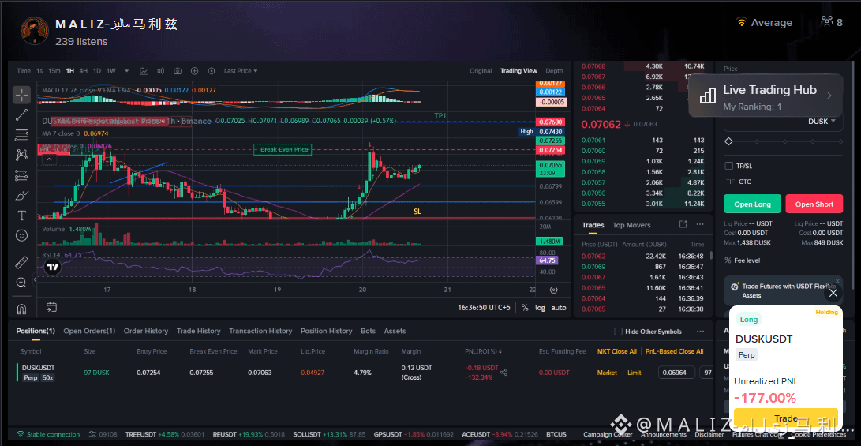861x446 pixels.
Task: Open the Fibonacci retracement tools
Action: (x=21, y=134)
